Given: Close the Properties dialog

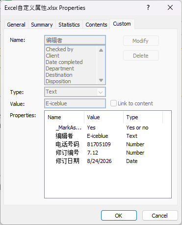Looking at the screenshot, I should pyautogui.click(x=170, y=7).
